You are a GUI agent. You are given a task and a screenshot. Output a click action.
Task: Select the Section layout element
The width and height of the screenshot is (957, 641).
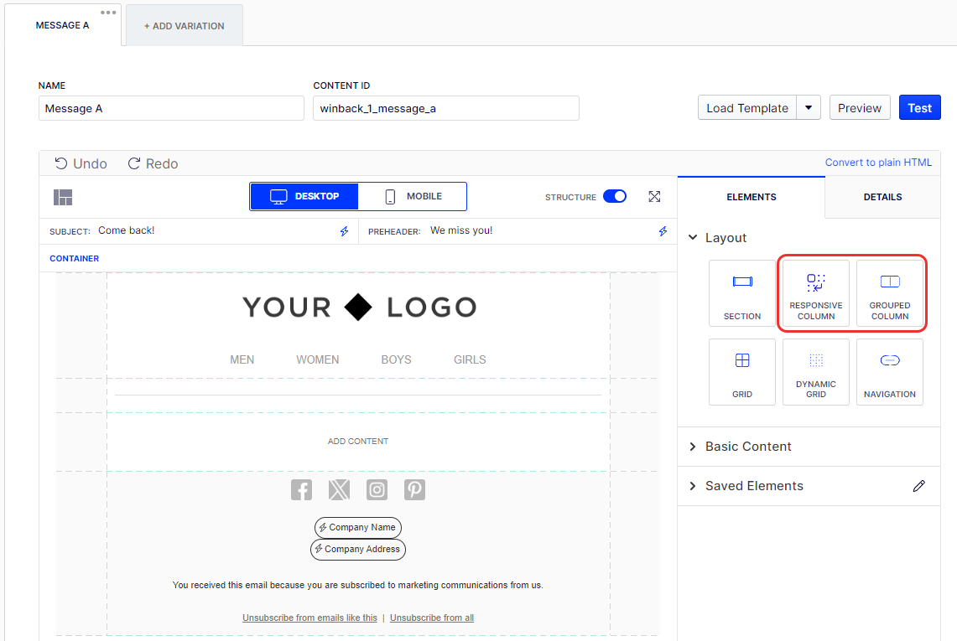tap(741, 292)
